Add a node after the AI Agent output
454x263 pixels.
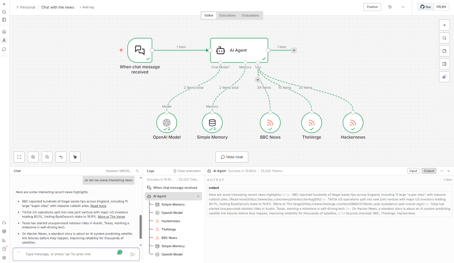[294, 50]
